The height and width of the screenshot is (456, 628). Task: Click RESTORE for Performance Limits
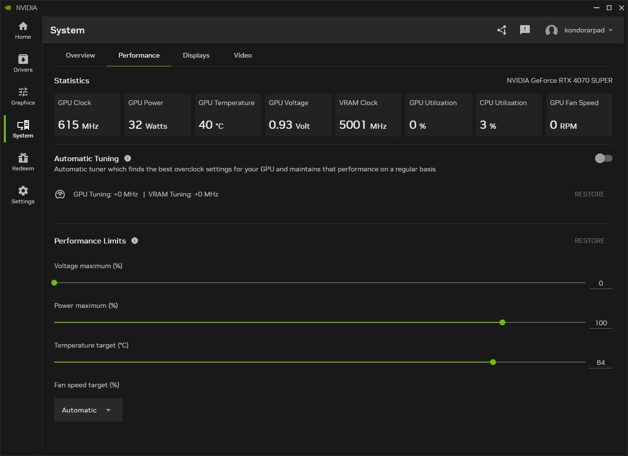click(x=589, y=241)
